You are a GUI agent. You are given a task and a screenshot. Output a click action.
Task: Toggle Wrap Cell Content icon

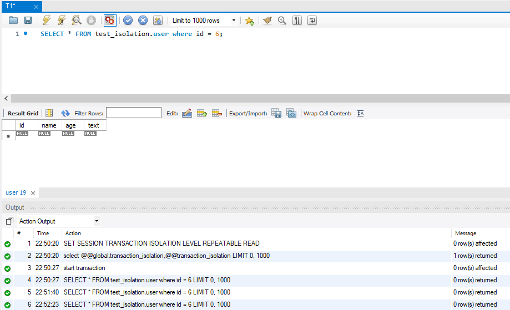360,113
